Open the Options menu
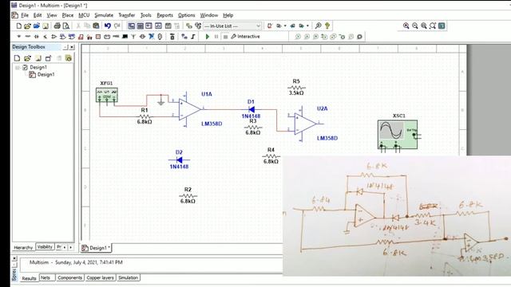Viewport: 511px width, 287px height. point(186,15)
